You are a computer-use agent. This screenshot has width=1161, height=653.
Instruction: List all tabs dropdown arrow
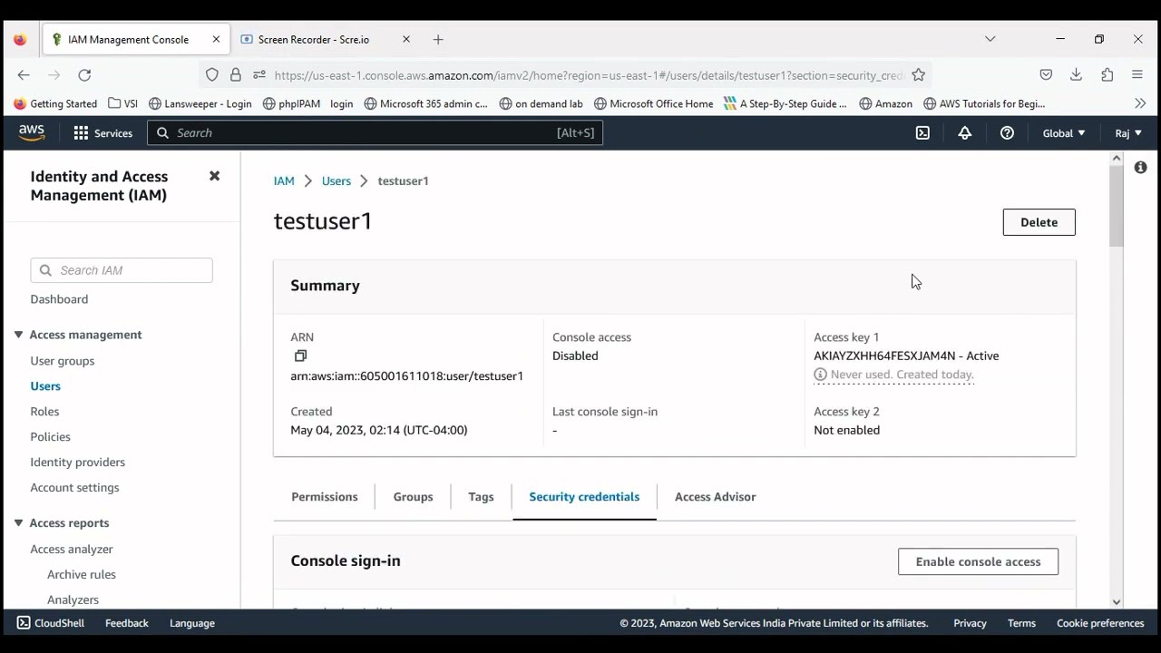990,39
